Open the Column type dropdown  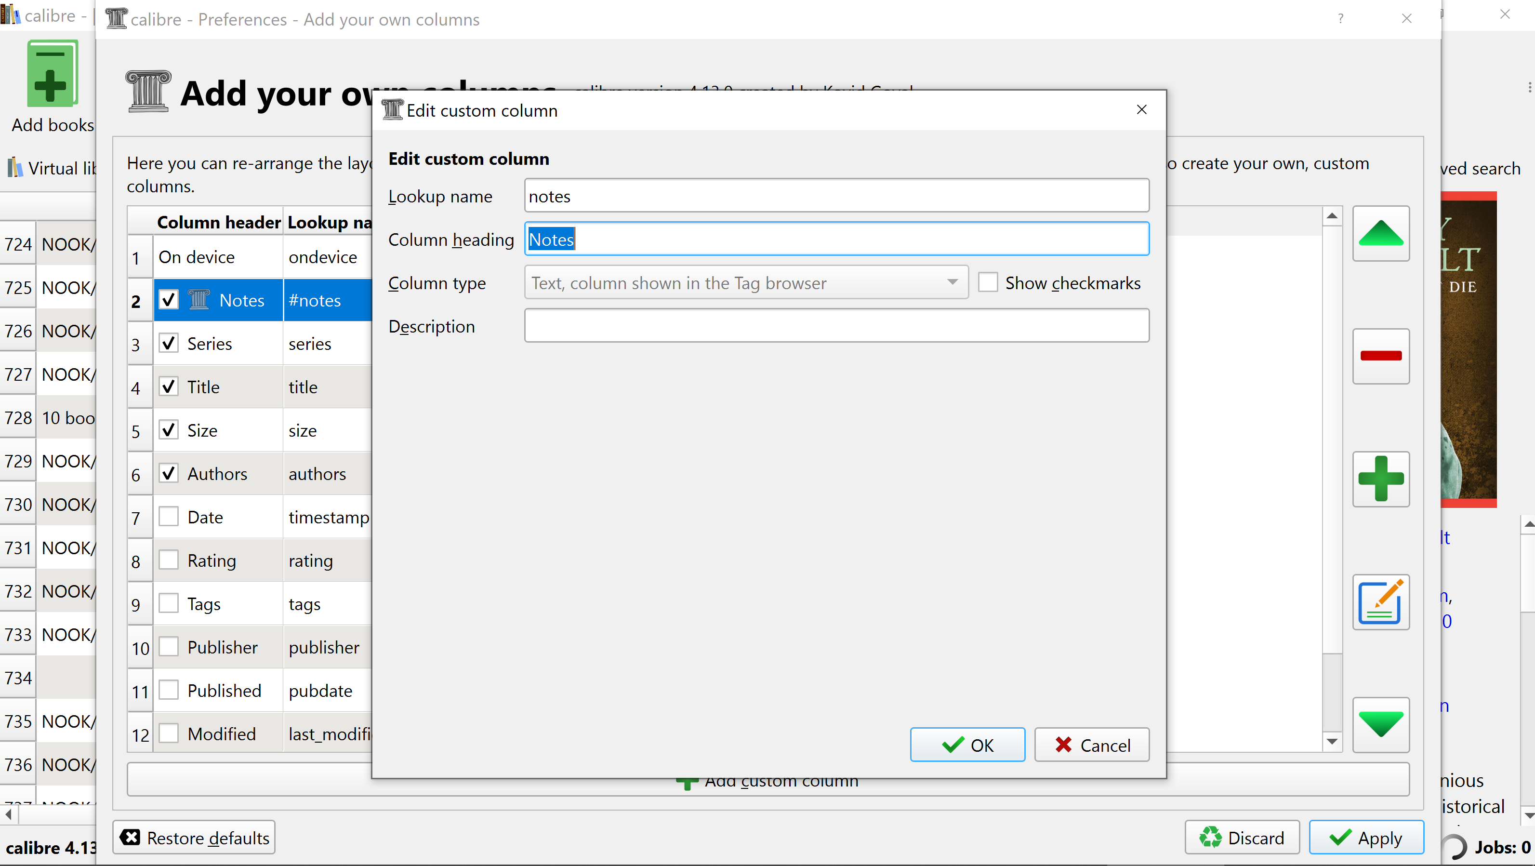(x=745, y=282)
